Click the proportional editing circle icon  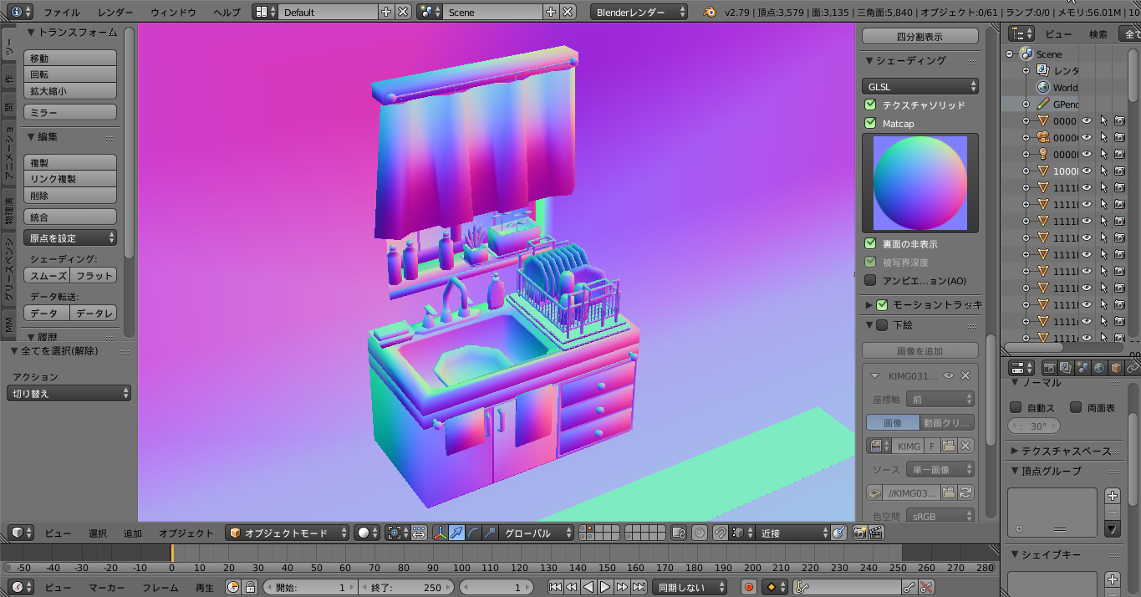click(x=700, y=533)
